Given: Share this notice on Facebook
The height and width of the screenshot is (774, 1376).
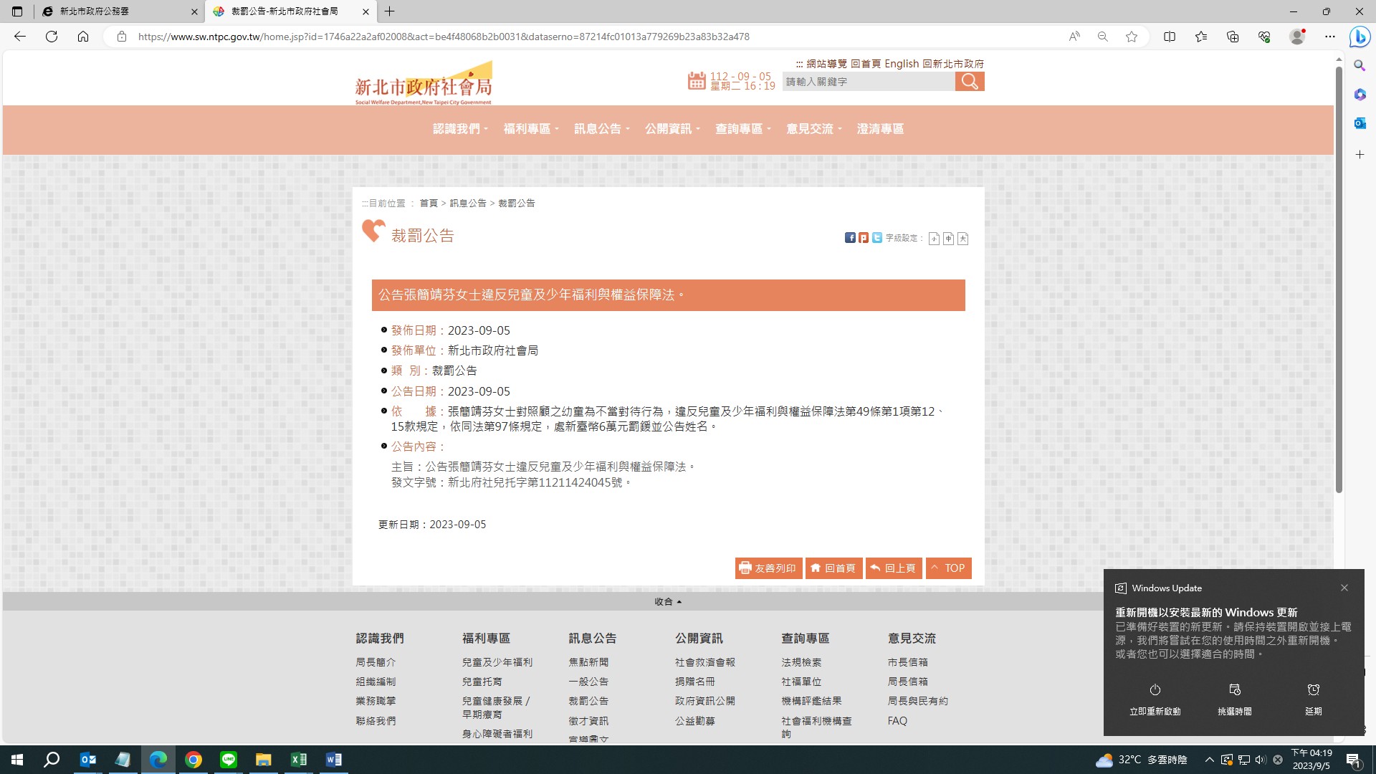Looking at the screenshot, I should tap(850, 238).
